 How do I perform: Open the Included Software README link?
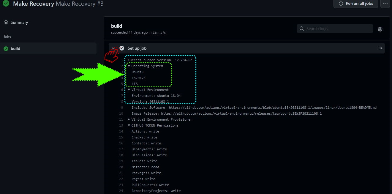(272, 108)
